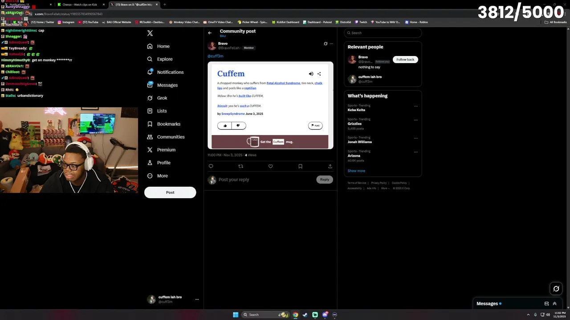Image resolution: width=570 pixels, height=320 pixels.
Task: Open the Cuffem definition image
Action: point(270,105)
